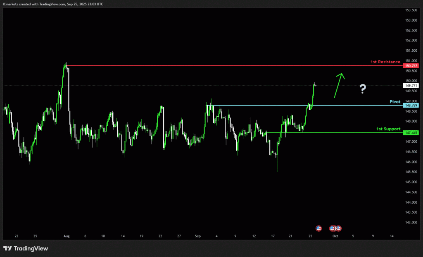Image resolution: width=423 pixels, height=257 pixels.
Task: Click the 152.500 price axis label
Action: [x=411, y=30]
